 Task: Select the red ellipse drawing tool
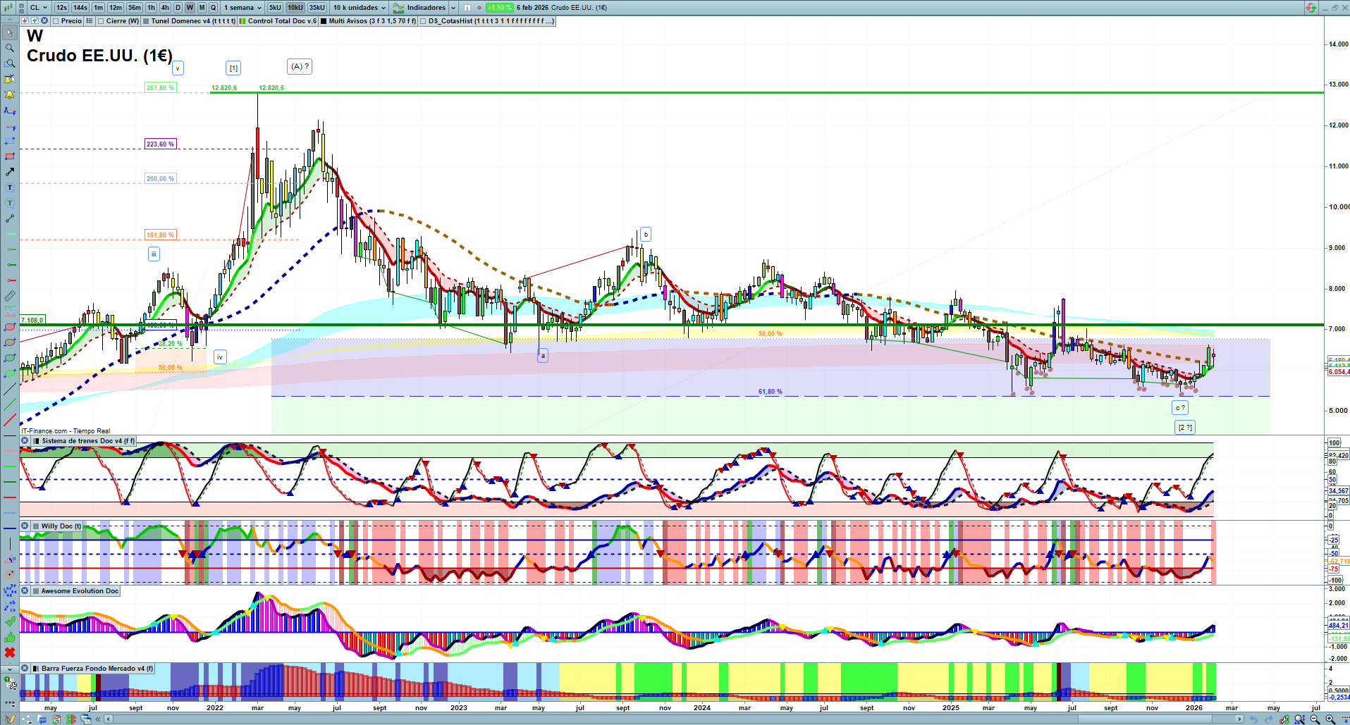[10, 327]
